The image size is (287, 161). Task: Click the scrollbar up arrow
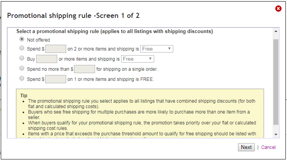(276, 31)
